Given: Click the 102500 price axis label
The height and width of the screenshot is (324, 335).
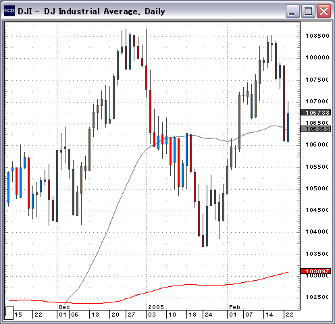Looking at the screenshot, I should 317,297.
